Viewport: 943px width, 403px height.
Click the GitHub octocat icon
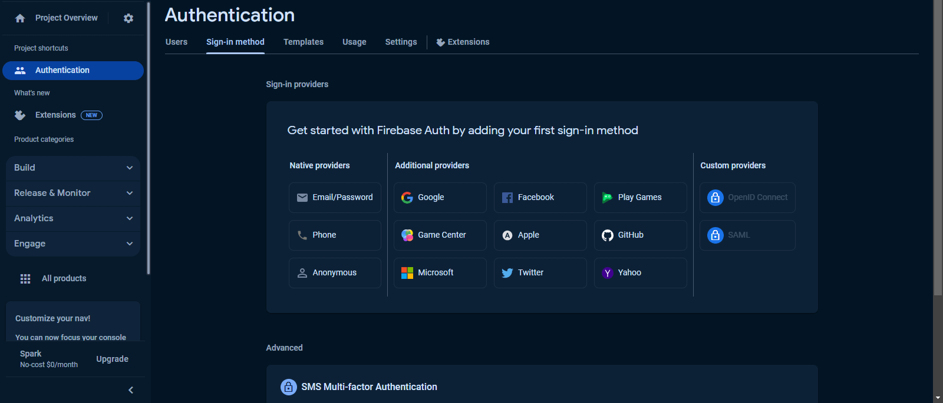[608, 235]
